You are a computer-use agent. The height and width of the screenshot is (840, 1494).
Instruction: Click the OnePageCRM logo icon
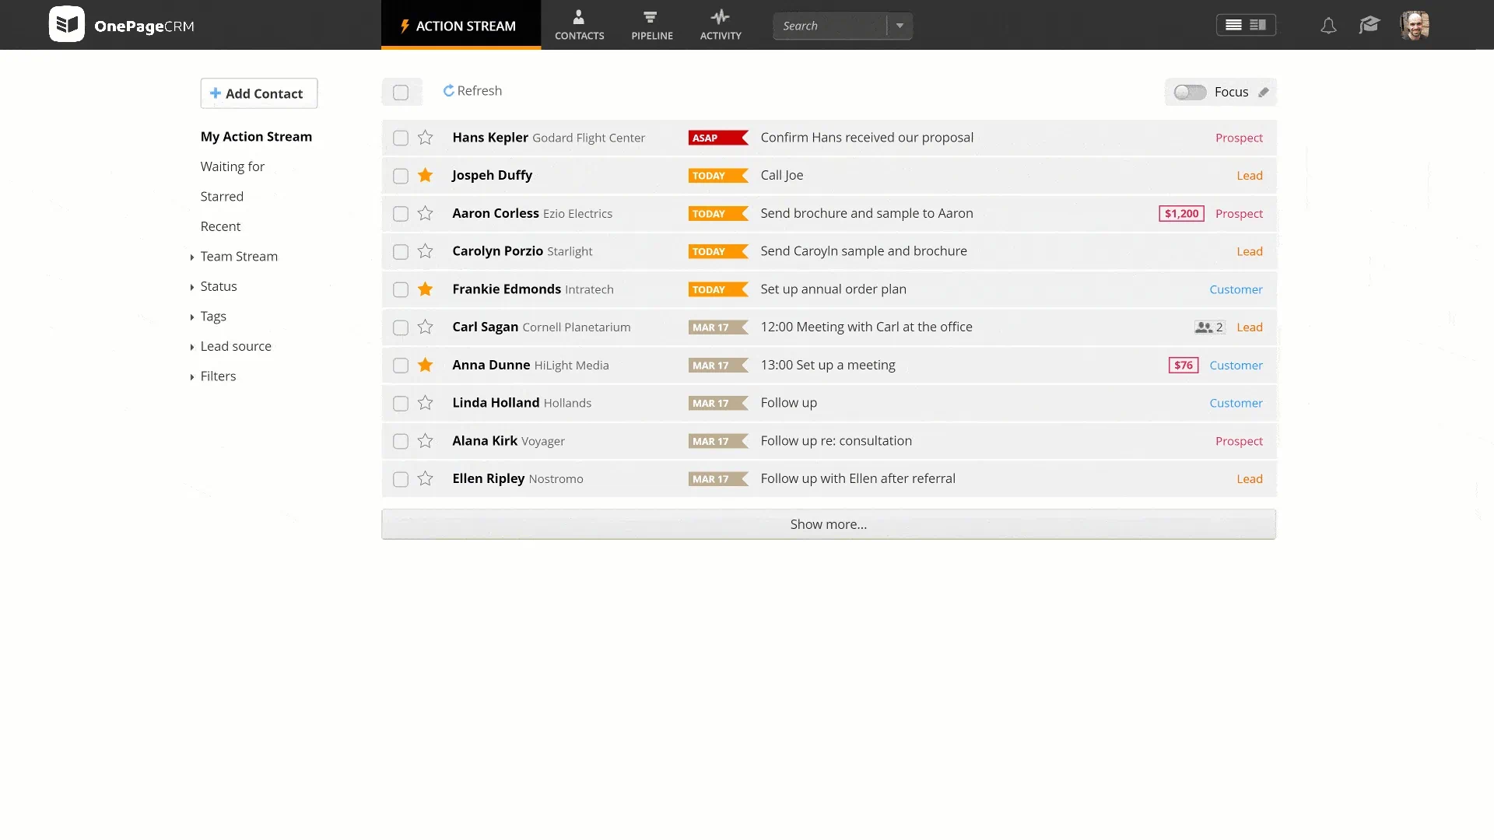pos(66,24)
